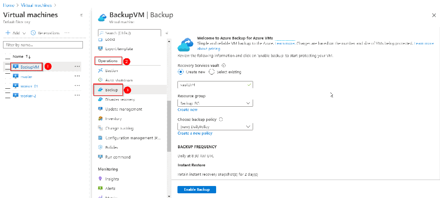
Task: Tick the select-all checkbox beside Name
Action: point(8,56)
